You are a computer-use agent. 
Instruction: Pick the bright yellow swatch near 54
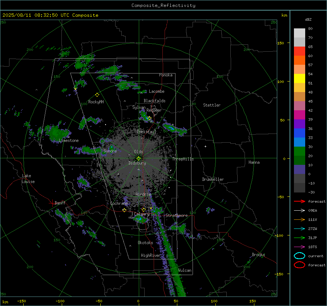[x=299, y=79]
